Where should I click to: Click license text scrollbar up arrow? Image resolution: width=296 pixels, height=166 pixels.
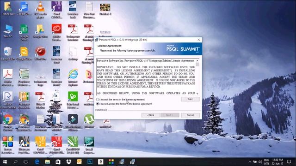point(197,61)
